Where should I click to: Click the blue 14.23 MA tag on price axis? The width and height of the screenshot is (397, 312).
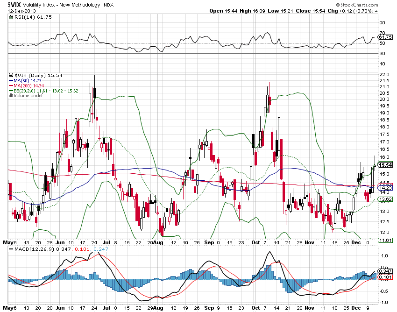[385, 188]
